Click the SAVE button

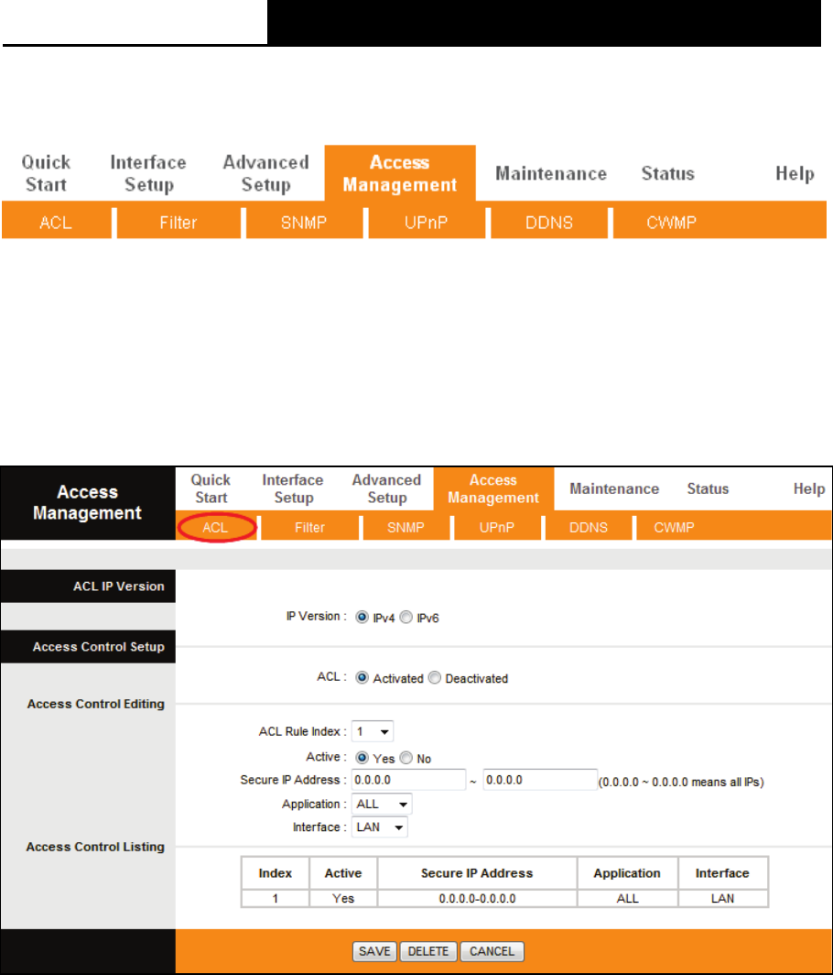(374, 951)
